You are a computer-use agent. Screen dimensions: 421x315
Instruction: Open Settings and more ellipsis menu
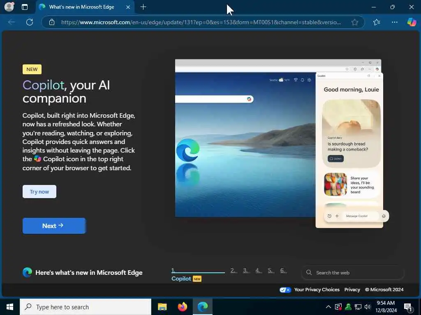[394, 22]
